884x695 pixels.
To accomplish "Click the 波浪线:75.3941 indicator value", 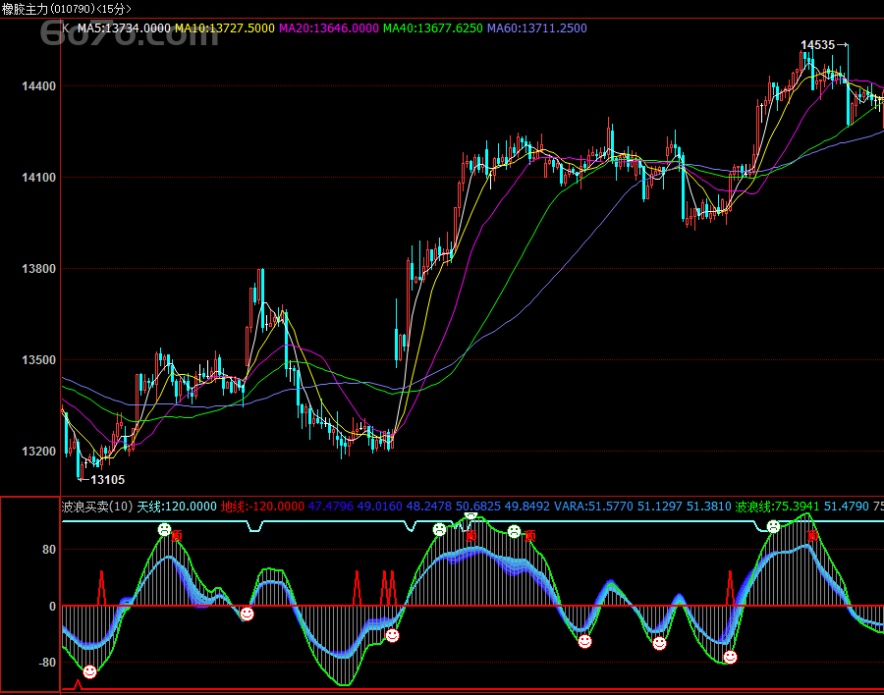I will [x=778, y=507].
